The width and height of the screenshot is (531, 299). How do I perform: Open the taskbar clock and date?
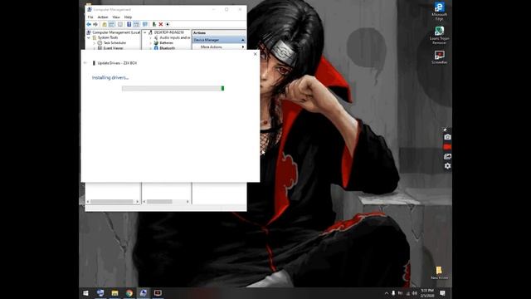coord(427,293)
